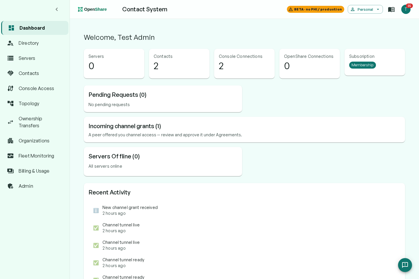This screenshot has height=279, width=419.
Task: Open the user avatar T menu
Action: coord(406,9)
